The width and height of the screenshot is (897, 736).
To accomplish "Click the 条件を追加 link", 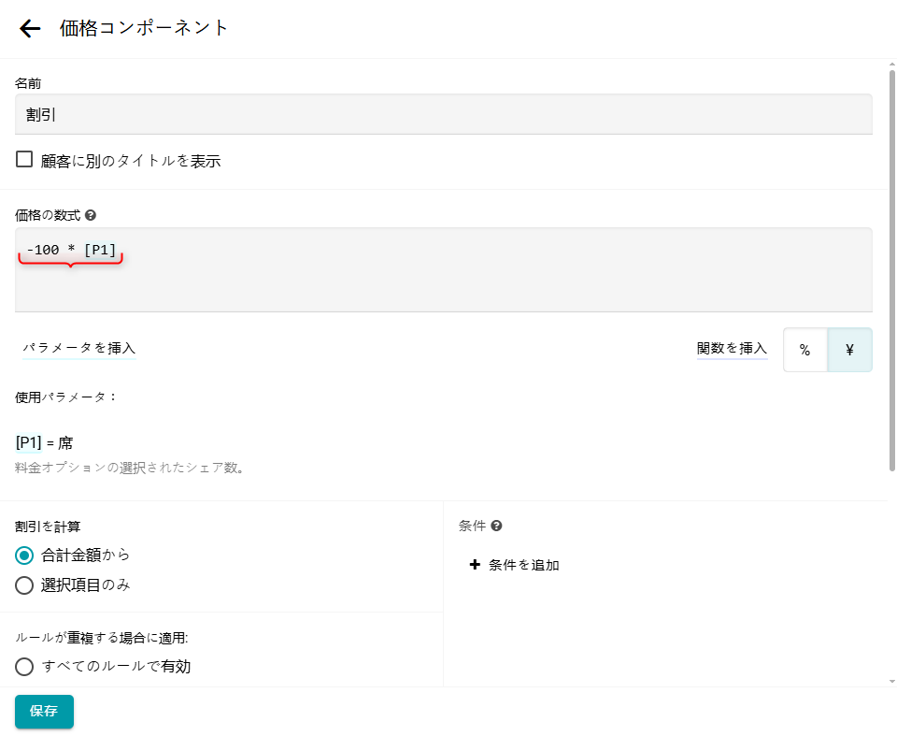I will coord(523,565).
